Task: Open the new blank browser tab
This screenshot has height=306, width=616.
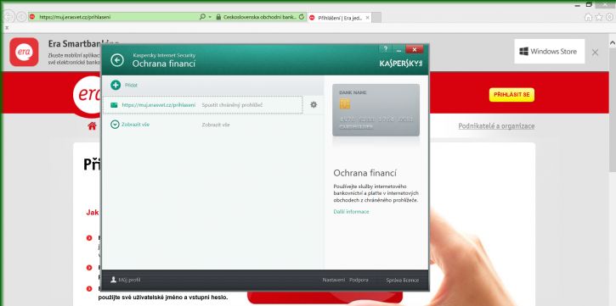Action: pyautogui.click(x=376, y=17)
